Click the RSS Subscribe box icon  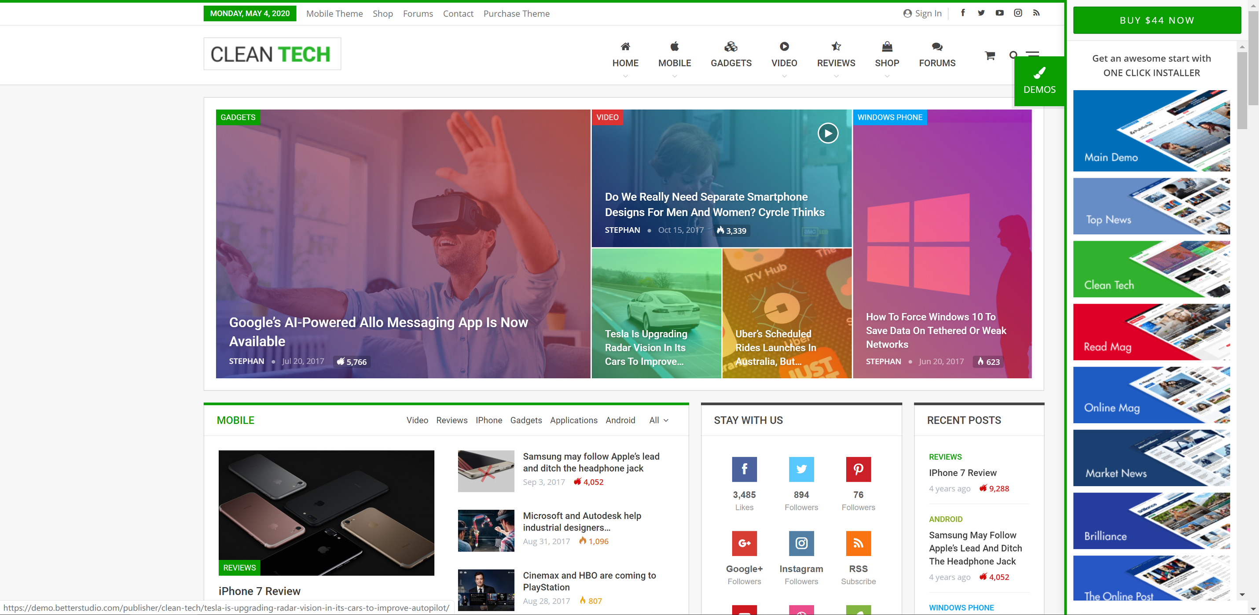point(858,543)
